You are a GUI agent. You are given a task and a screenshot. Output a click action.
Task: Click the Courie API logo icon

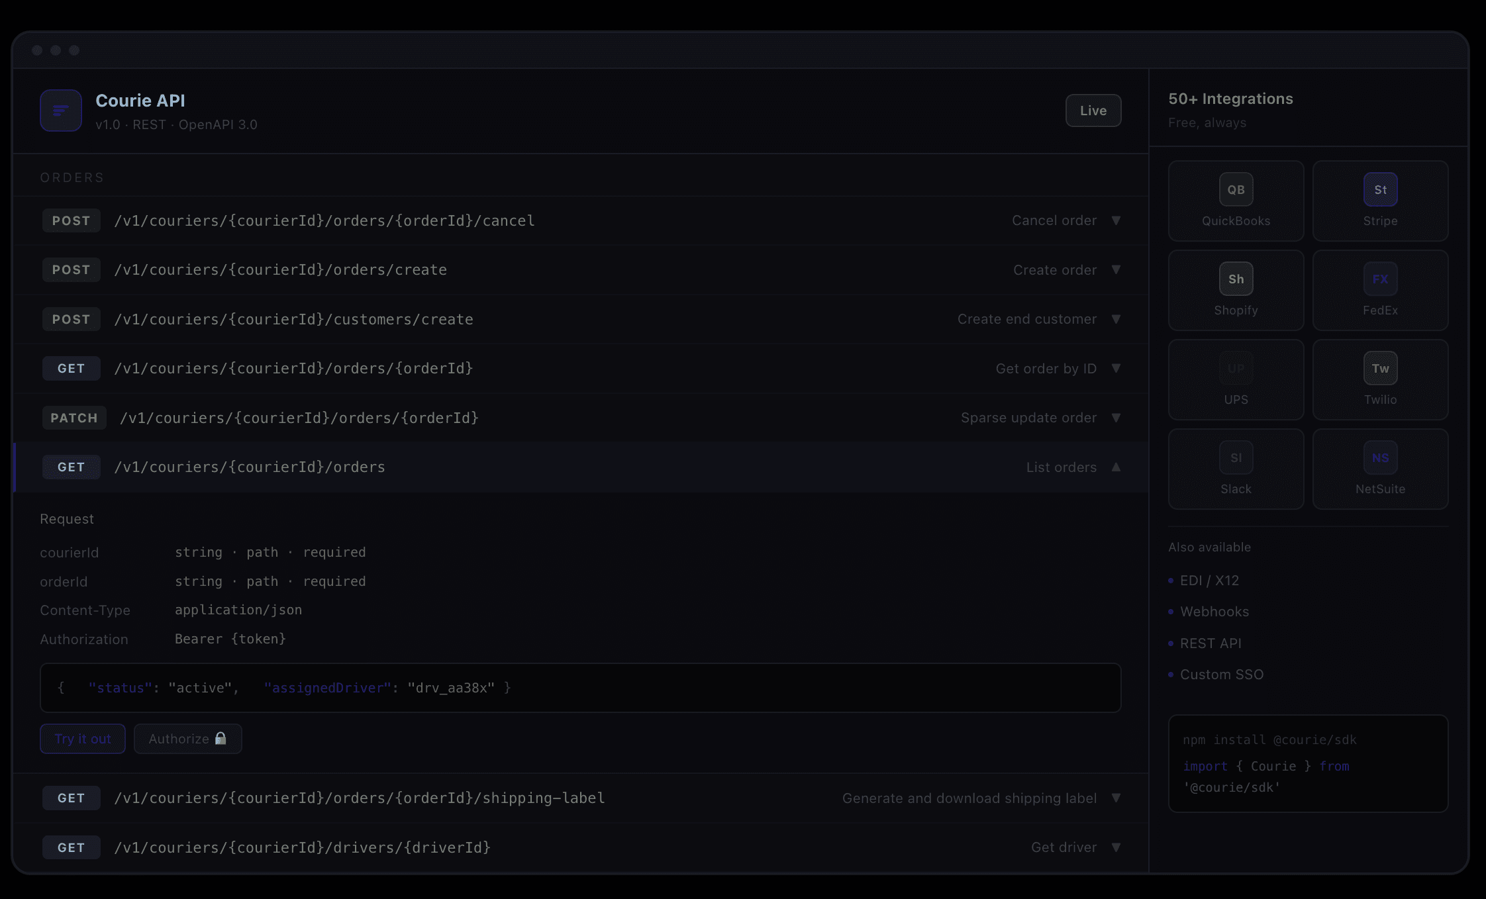(x=60, y=111)
